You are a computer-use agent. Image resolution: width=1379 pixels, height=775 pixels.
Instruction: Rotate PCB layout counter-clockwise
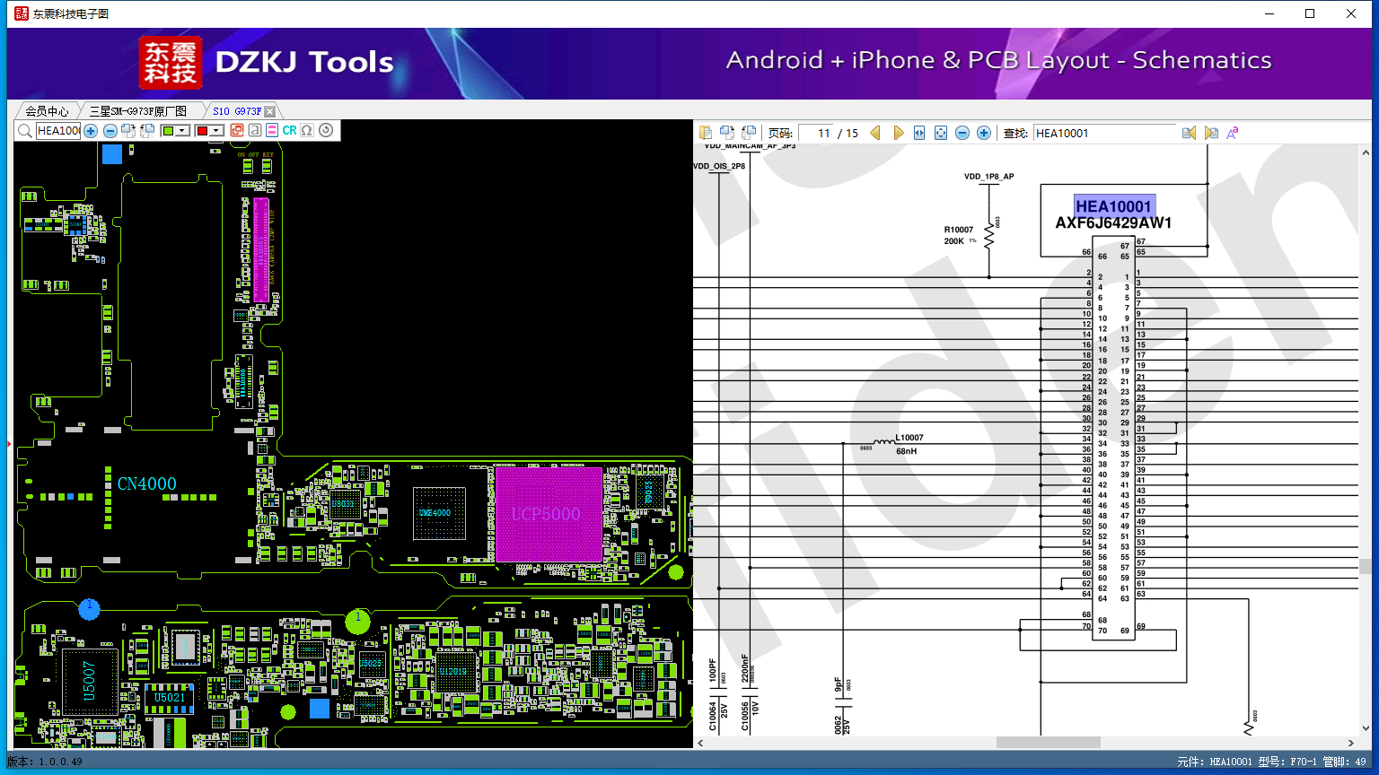click(147, 131)
